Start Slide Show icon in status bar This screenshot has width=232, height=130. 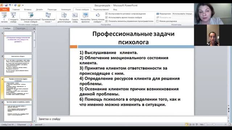(x=196, y=125)
